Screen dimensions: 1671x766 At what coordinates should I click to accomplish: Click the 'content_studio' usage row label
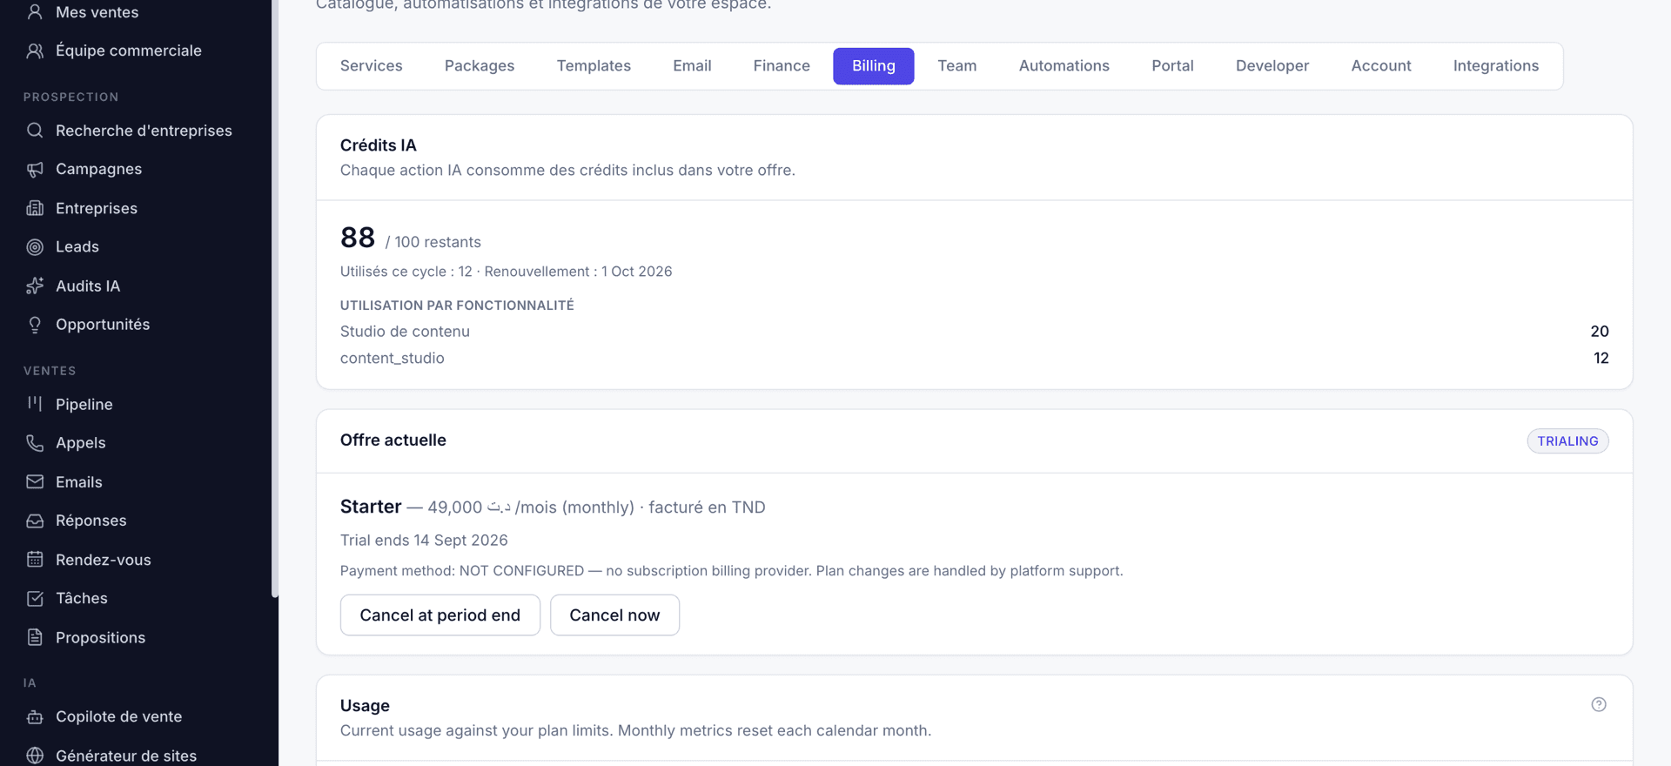point(392,359)
